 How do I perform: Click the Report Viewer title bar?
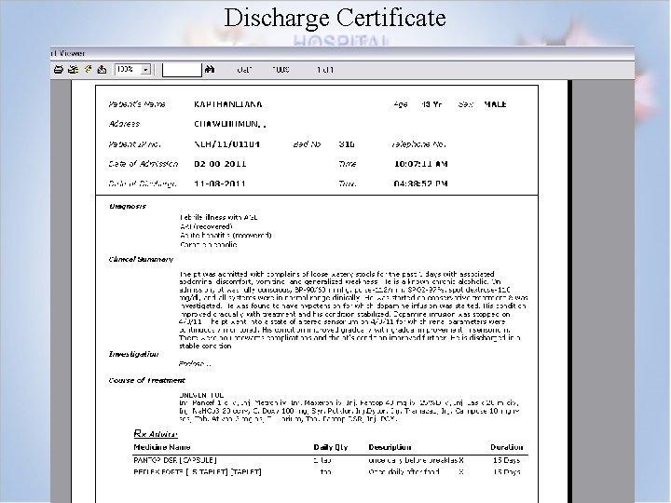(342, 53)
